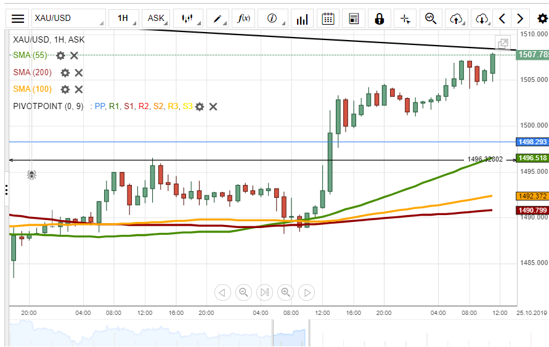Open the news panel icon

tap(354, 18)
